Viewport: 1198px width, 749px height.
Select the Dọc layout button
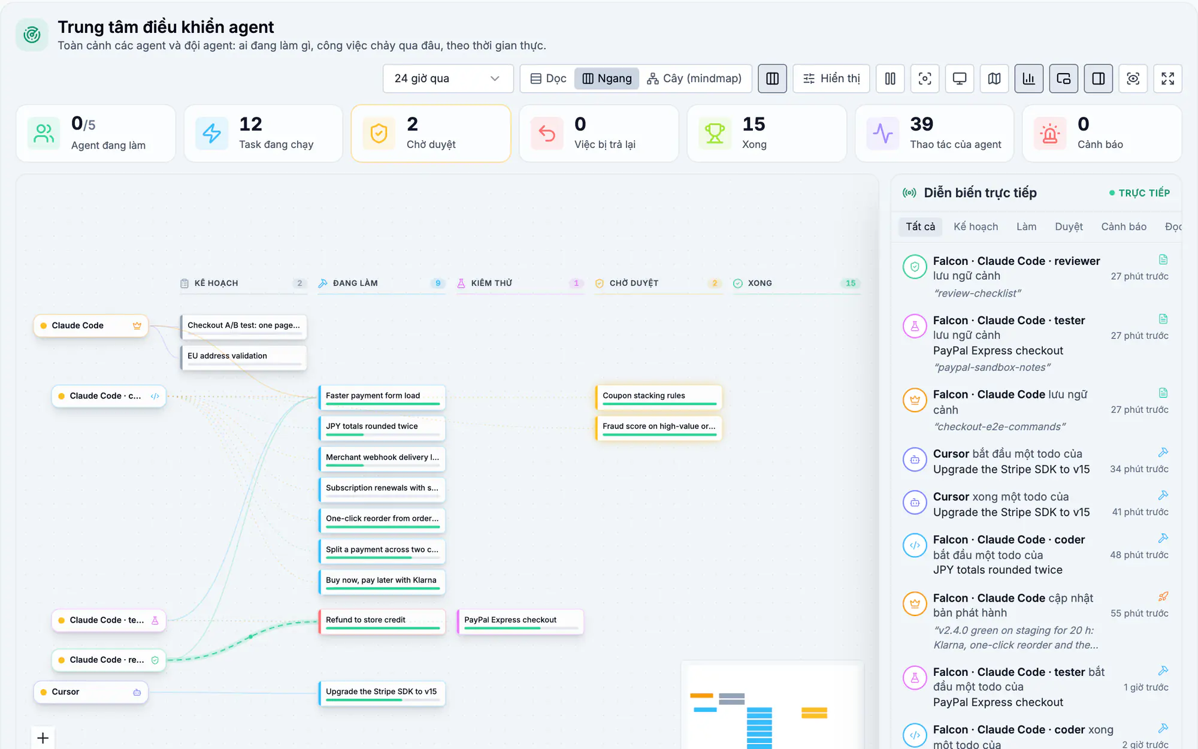(x=549, y=78)
